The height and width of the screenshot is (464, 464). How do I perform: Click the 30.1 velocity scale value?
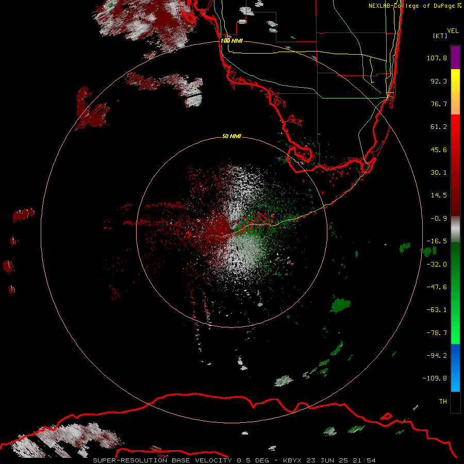click(x=439, y=173)
